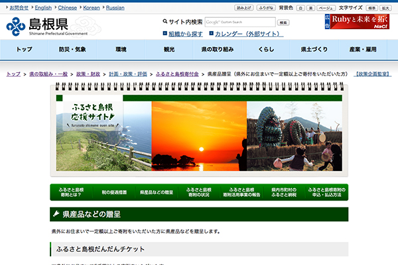Go to トップ in the breadcrumb
The height and width of the screenshot is (265, 398).
[x=13, y=74]
